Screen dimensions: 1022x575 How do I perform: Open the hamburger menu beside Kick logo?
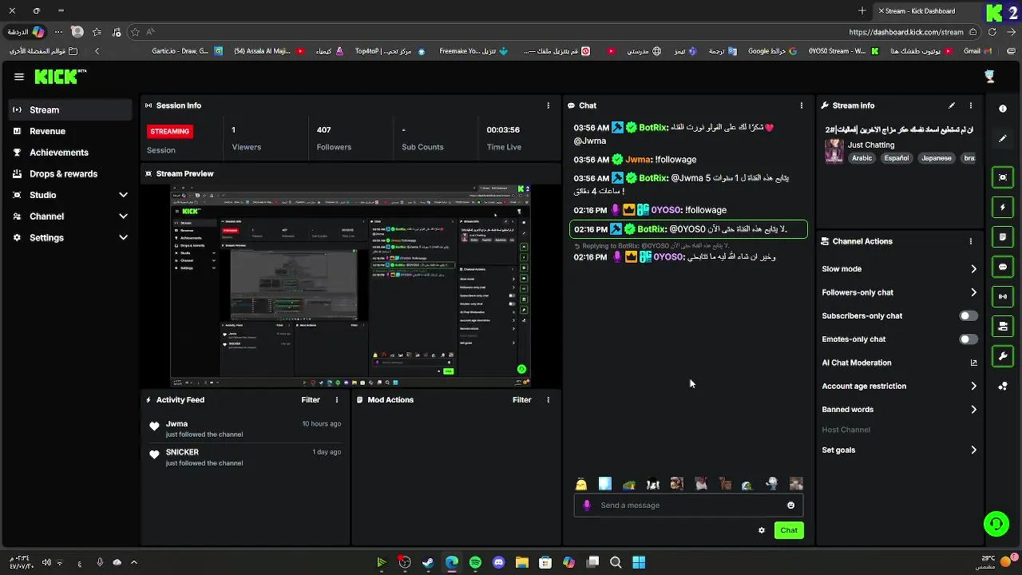click(x=19, y=77)
